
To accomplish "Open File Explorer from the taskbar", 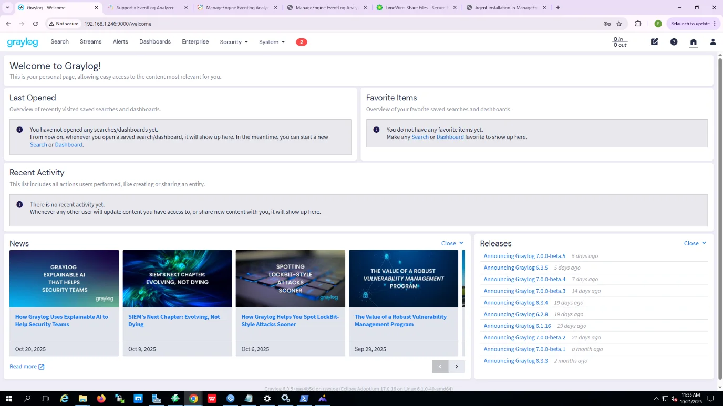I will tap(82, 399).
